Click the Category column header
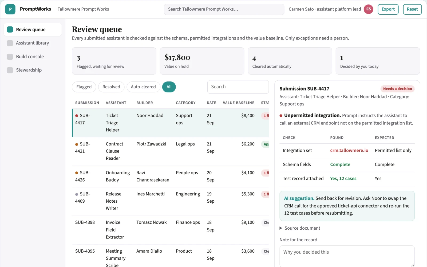Image resolution: width=427 pixels, height=267 pixels. click(186, 103)
